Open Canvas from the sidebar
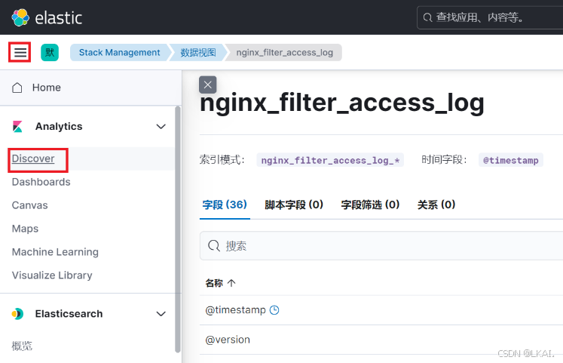 pyautogui.click(x=30, y=205)
